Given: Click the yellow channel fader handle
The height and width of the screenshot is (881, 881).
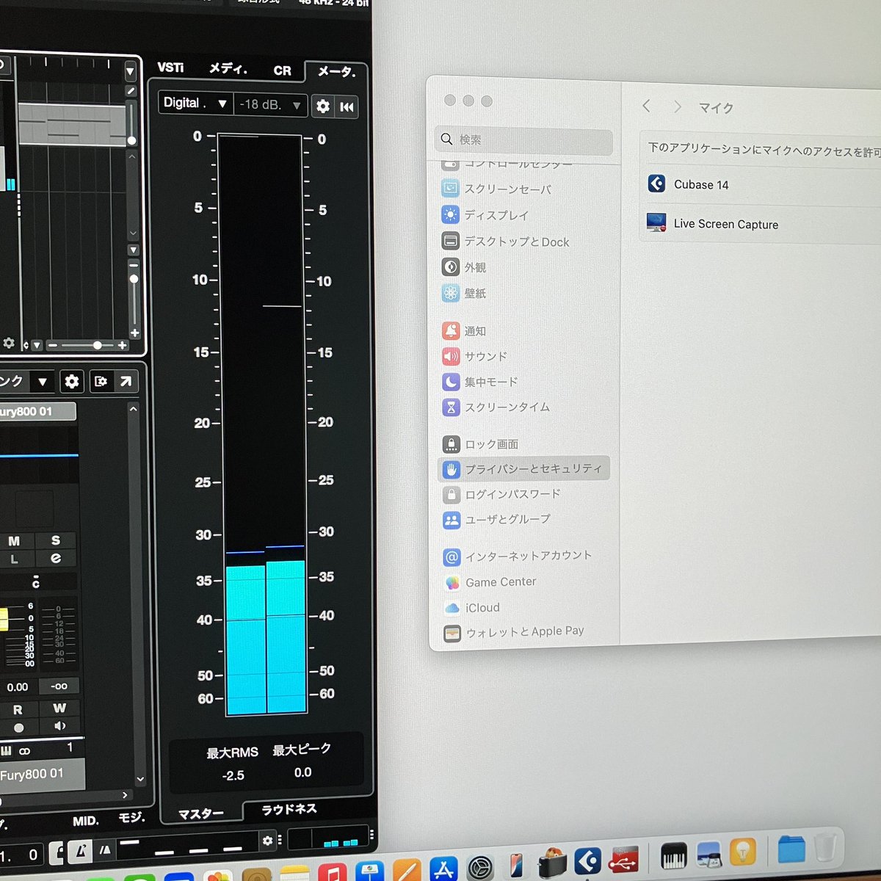Looking at the screenshot, I should 3,618.
